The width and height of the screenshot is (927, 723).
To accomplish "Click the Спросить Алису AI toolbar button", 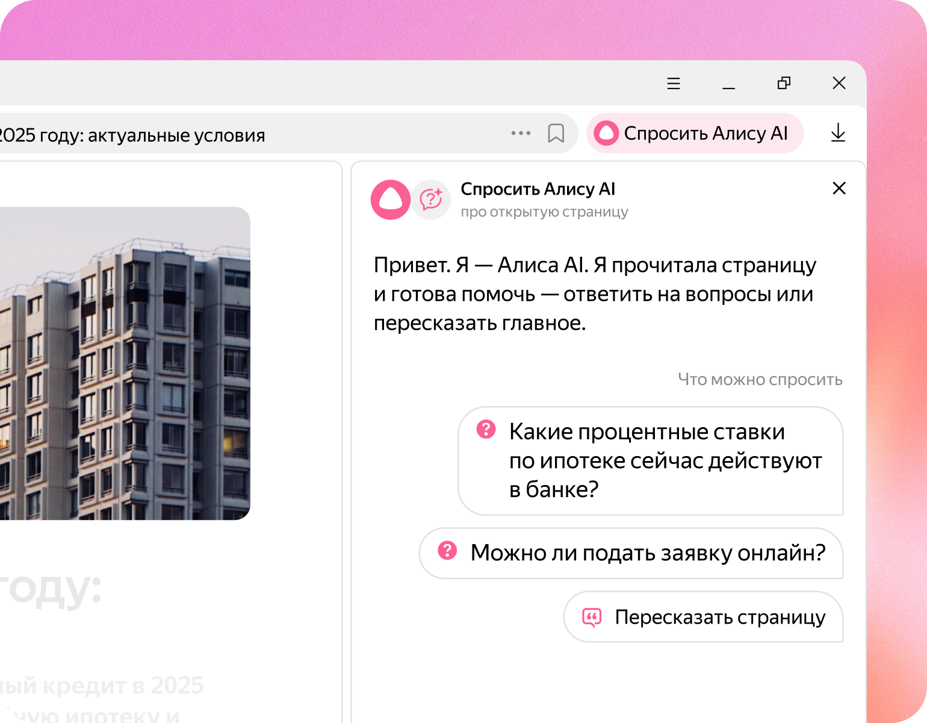I will 695,133.
